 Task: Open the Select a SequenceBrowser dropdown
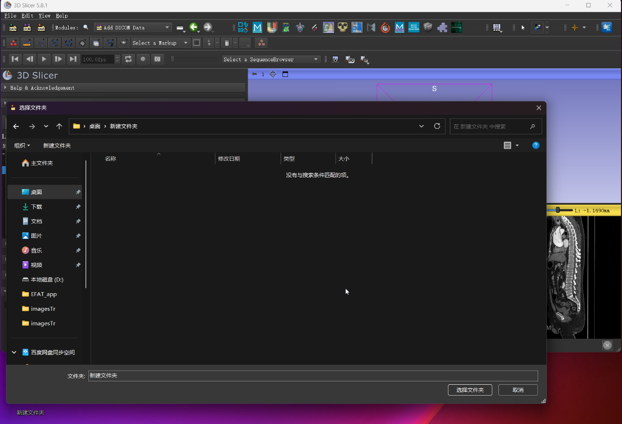271,59
